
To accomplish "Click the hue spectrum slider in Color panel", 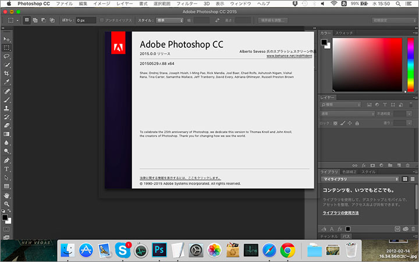I will [x=410, y=65].
